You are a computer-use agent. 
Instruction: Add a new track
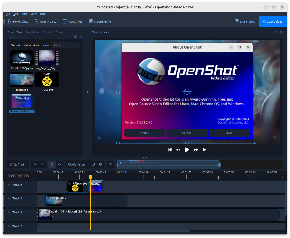coord(18,164)
